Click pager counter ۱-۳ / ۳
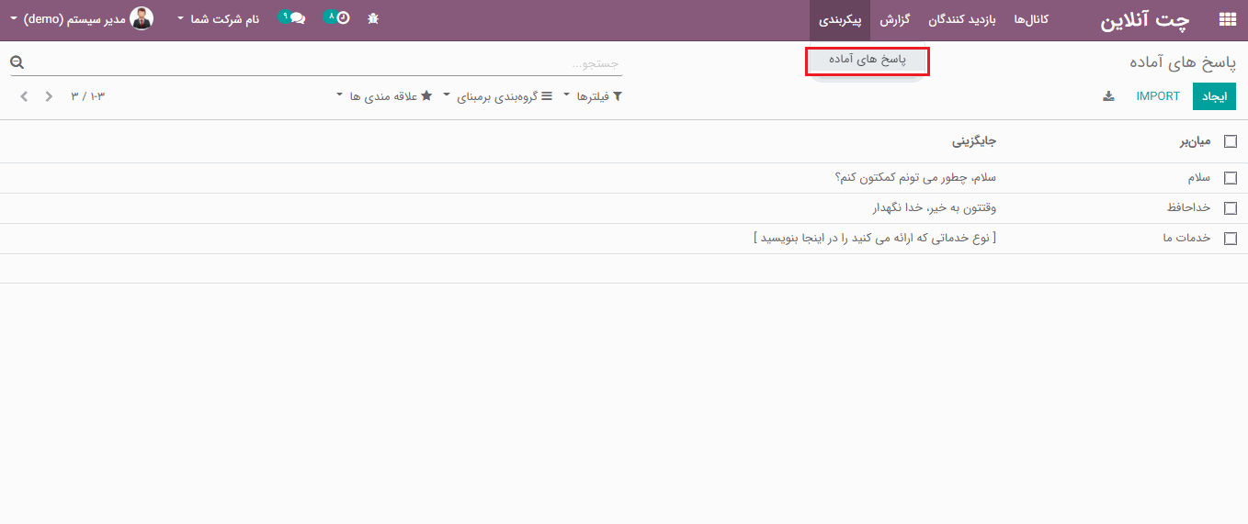 point(87,96)
